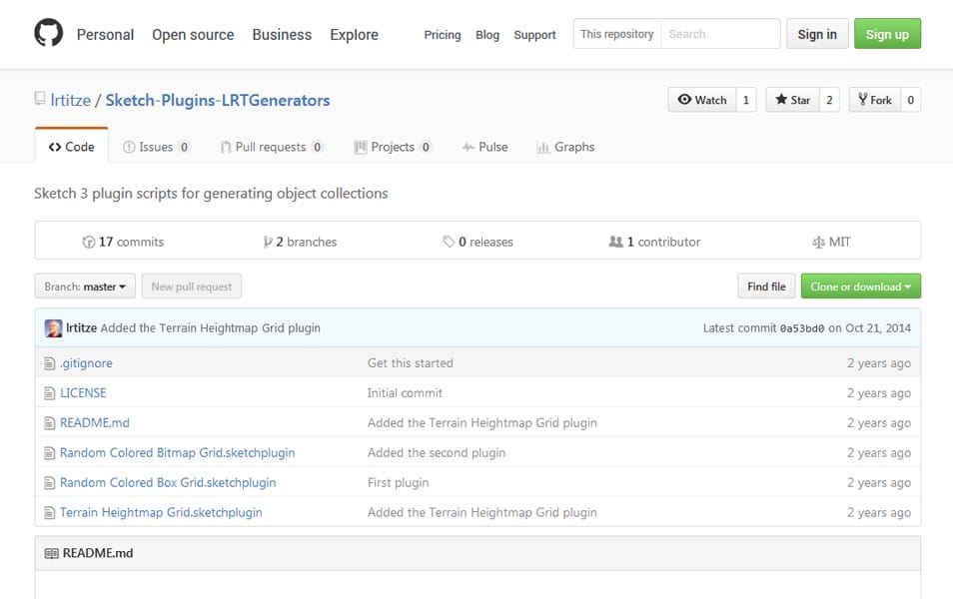The width and height of the screenshot is (953, 599).
Task: Open the Explore navigation item
Action: 354,35
